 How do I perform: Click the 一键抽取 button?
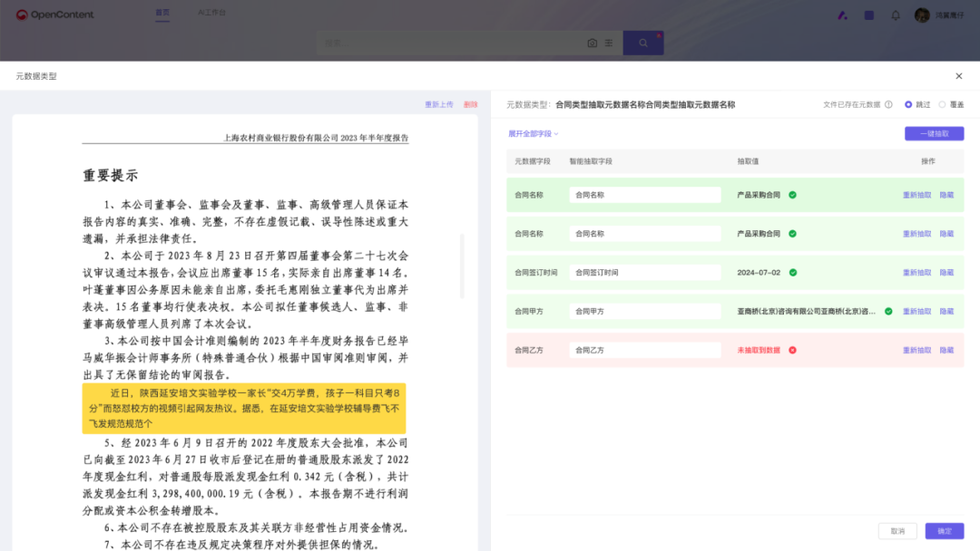(934, 133)
